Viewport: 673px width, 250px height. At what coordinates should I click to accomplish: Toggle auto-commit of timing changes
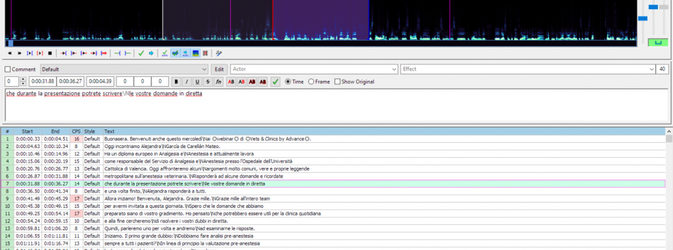(x=165, y=53)
